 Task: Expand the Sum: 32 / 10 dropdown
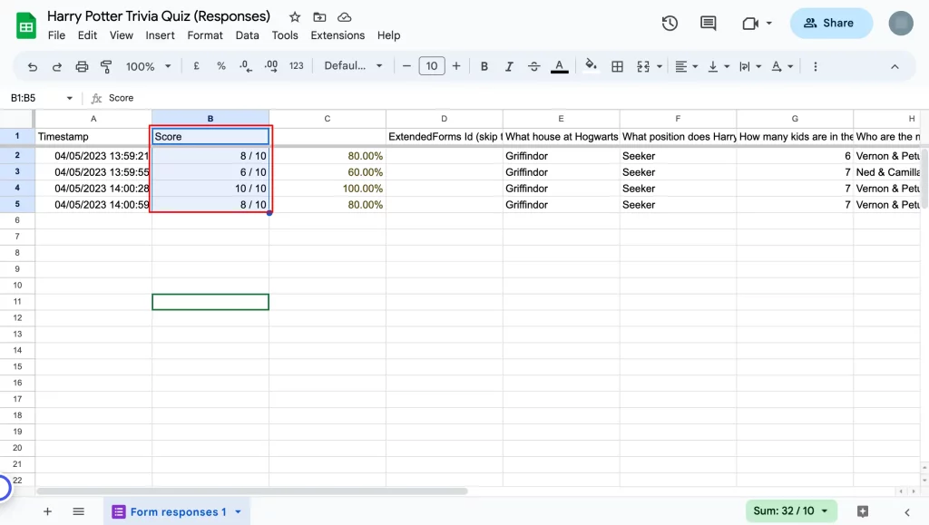coord(790,511)
